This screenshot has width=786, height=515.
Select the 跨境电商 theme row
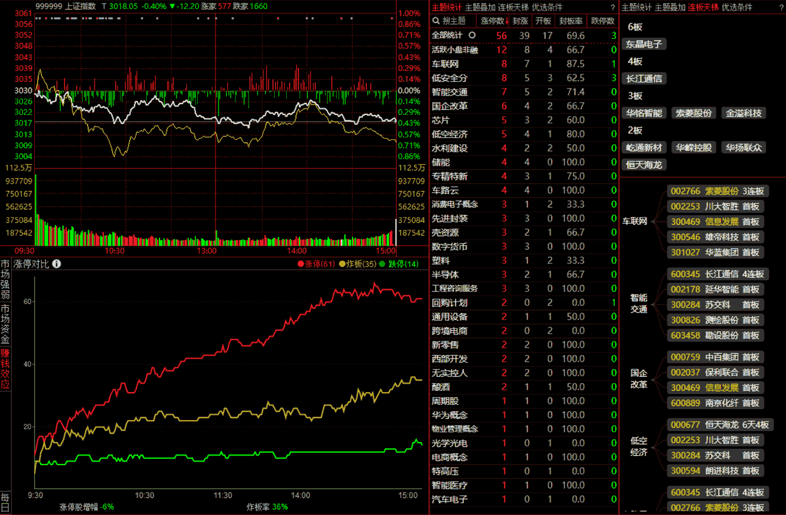point(524,331)
